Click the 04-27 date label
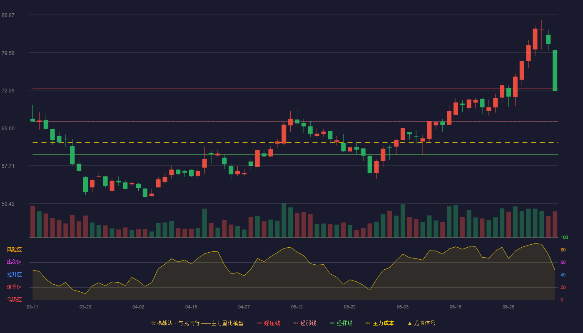 pos(244,307)
